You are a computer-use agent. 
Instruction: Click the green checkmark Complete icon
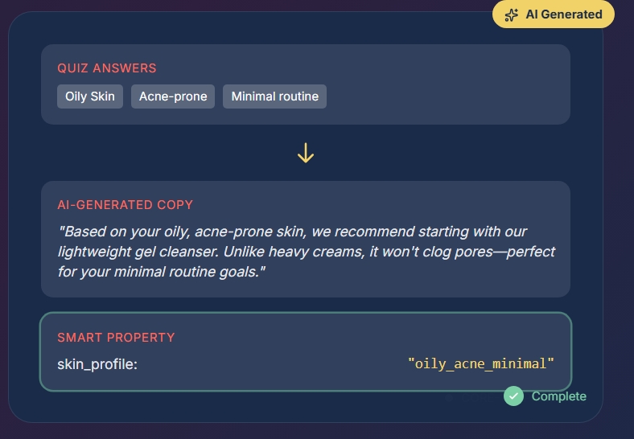coord(513,396)
